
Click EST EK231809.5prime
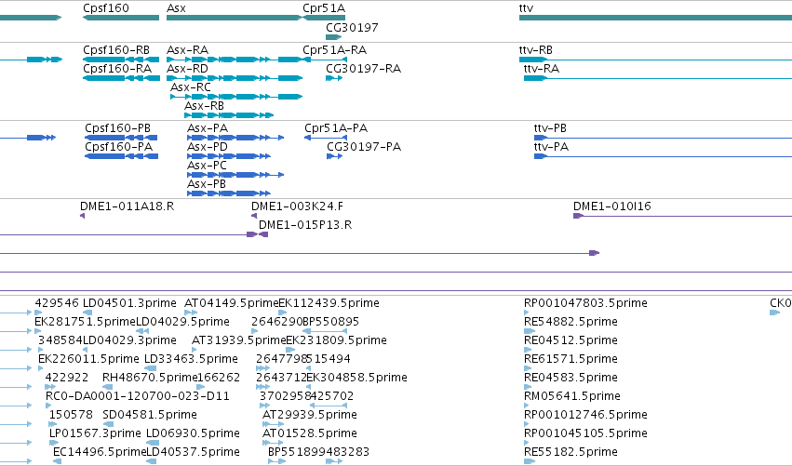[x=336, y=340]
